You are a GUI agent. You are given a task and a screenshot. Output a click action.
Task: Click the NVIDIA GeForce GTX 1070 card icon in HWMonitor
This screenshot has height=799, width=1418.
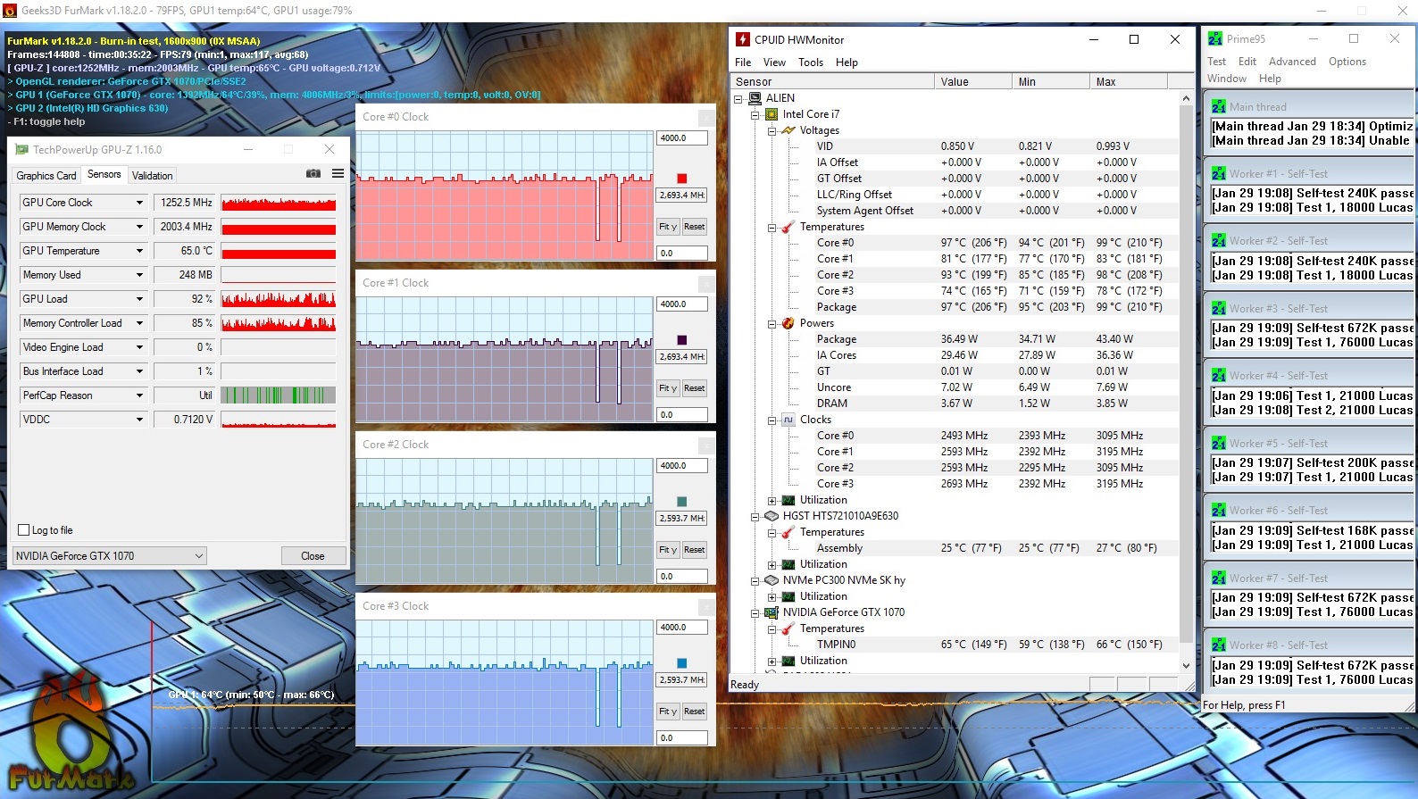pos(772,612)
